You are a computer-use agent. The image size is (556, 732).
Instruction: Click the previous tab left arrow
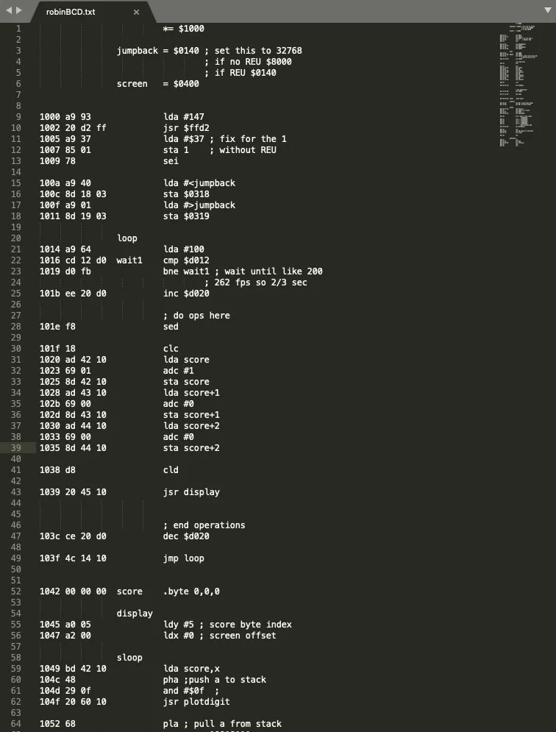[8, 11]
